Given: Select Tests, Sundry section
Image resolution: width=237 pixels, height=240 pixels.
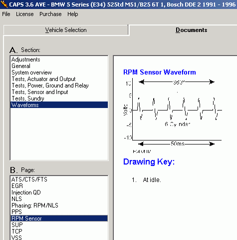Looking at the screenshot, I should pos(59,98).
